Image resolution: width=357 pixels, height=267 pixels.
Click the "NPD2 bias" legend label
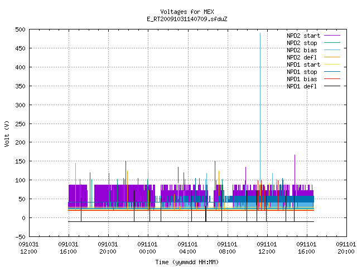point(302,50)
